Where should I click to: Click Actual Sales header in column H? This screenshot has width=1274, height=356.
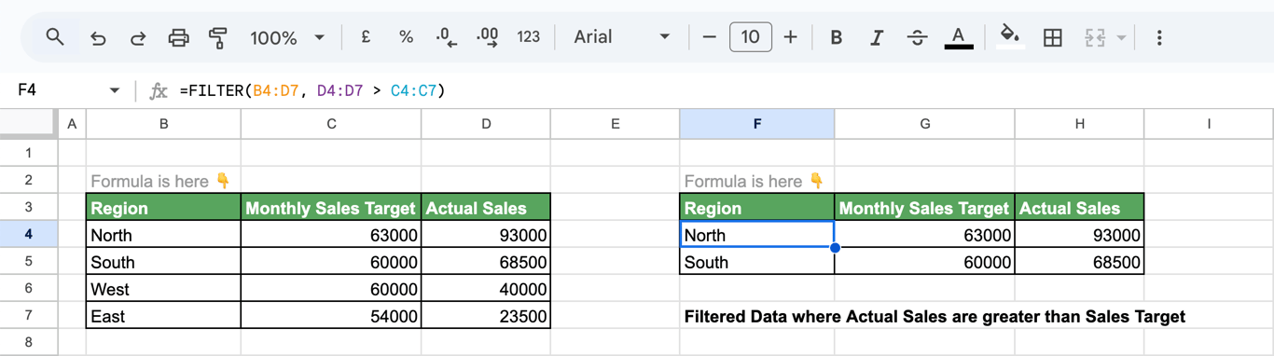1079,208
